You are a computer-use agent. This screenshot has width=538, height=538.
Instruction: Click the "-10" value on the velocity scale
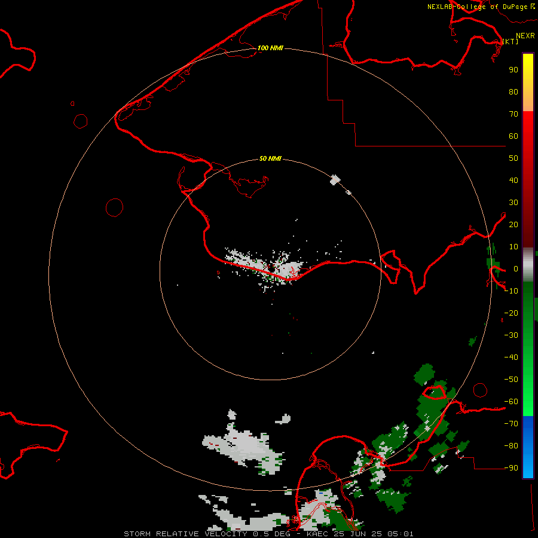pos(511,291)
